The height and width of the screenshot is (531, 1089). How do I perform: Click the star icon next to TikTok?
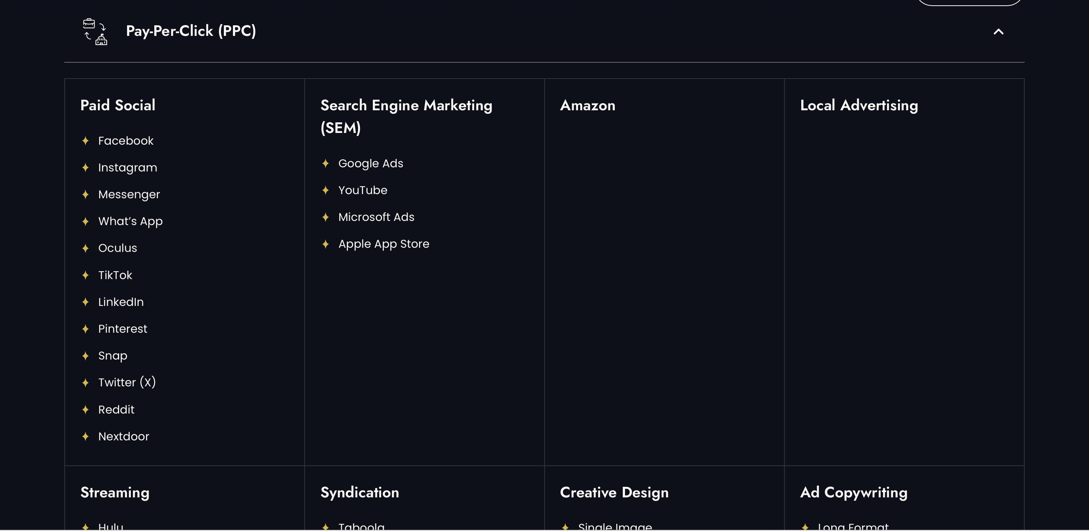[x=85, y=275]
